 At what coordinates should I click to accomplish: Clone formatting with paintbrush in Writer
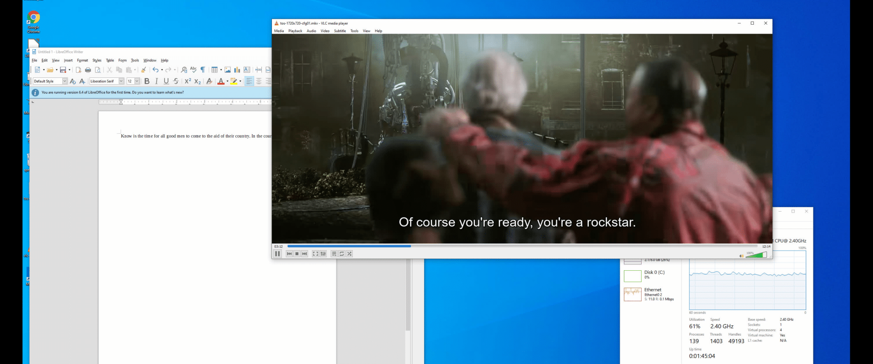tap(144, 70)
